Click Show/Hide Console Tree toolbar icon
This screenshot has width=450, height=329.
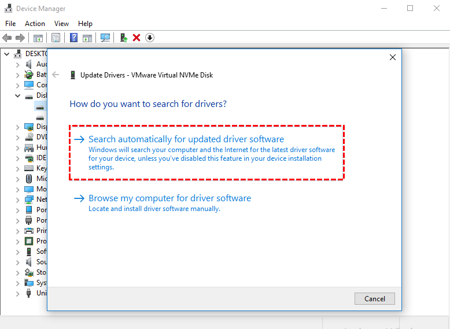point(38,38)
